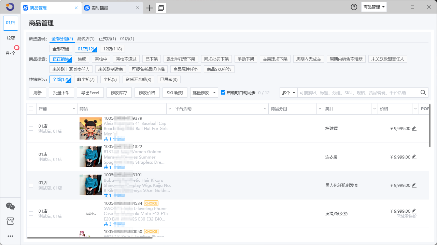
Task: Click the 导出Excel button
Action: point(90,93)
